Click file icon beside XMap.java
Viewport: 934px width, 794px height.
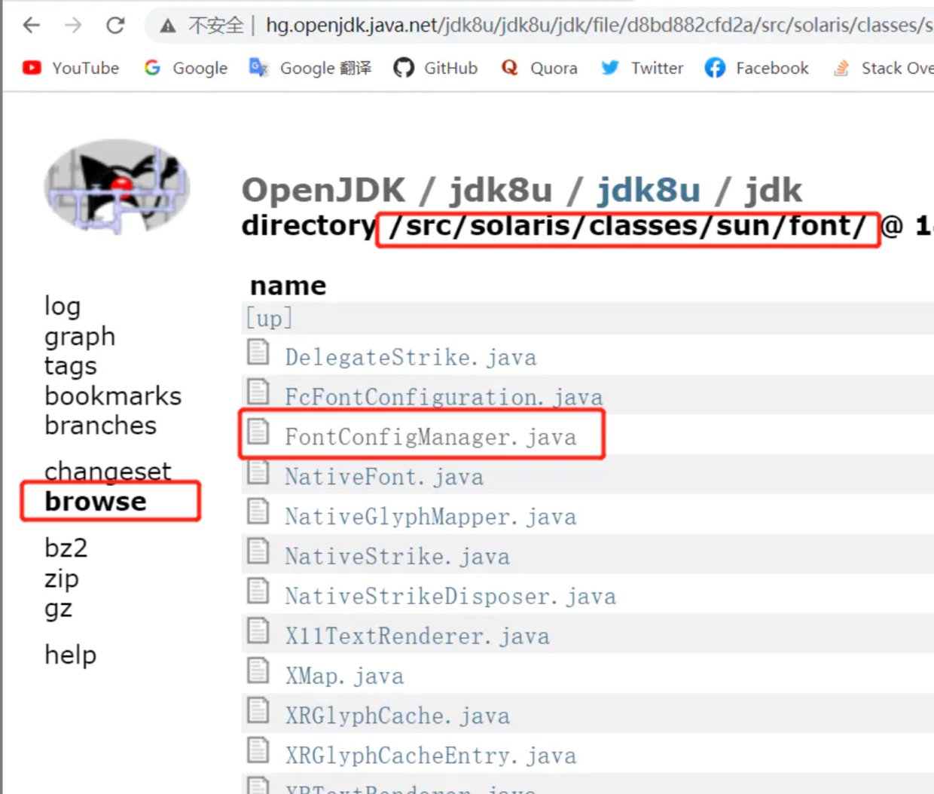pos(258,670)
